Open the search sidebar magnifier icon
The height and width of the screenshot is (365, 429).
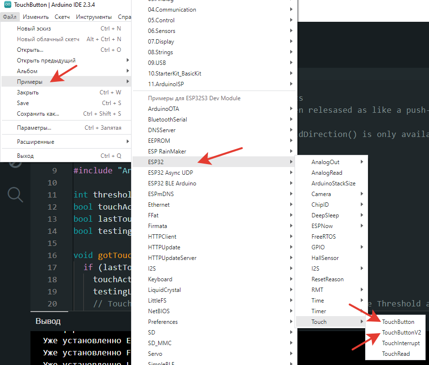pyautogui.click(x=15, y=195)
